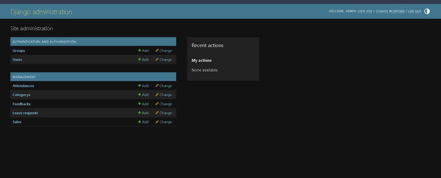
Task: Click Change pencil for Feedbacks
Action: click(163, 104)
